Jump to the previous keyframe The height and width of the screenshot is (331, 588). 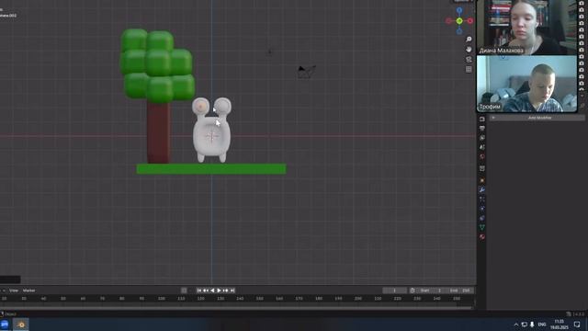[206, 291]
